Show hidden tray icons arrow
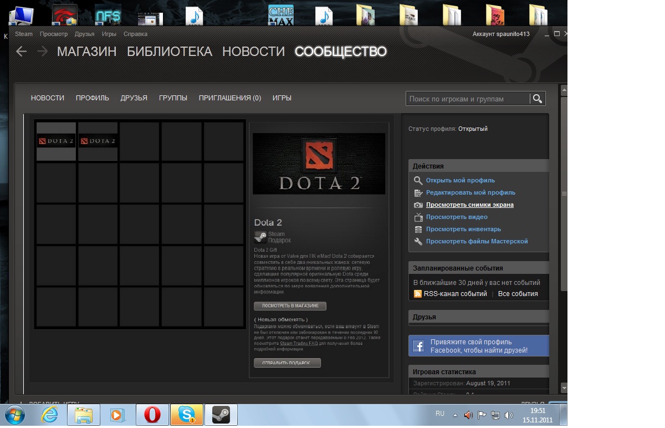Screen dimensions: 665x428 pos(456,415)
